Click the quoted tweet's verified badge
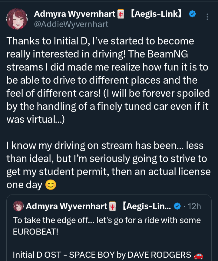Viewport: 218px width, 261px height. coord(177,207)
